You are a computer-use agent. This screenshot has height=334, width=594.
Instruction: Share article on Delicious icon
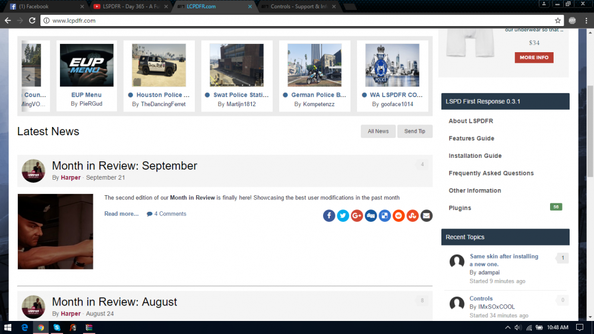click(x=384, y=215)
